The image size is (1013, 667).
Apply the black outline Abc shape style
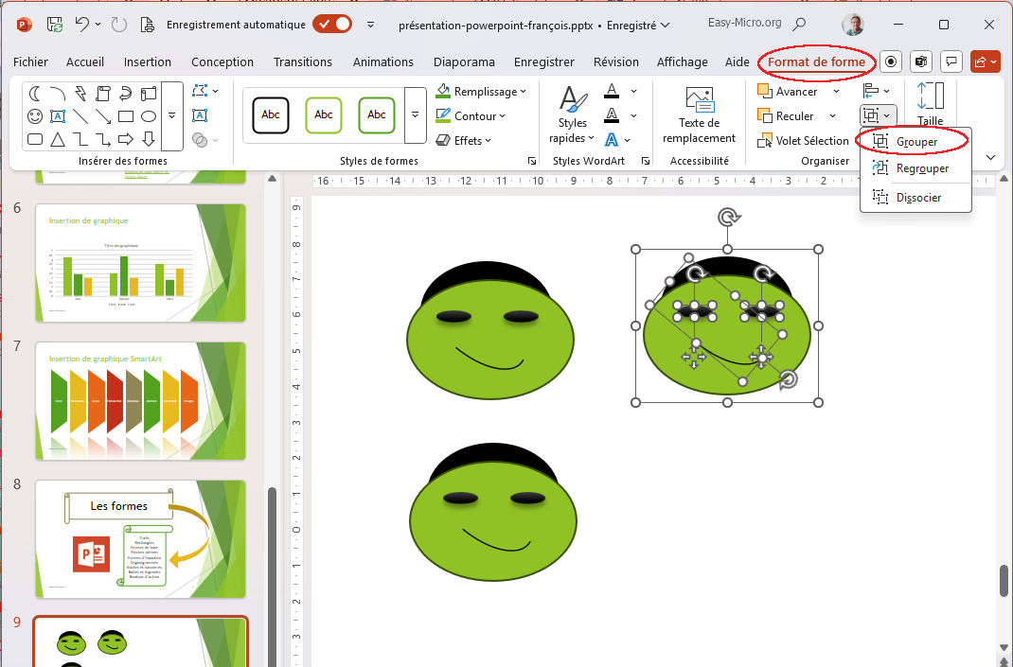tap(271, 114)
